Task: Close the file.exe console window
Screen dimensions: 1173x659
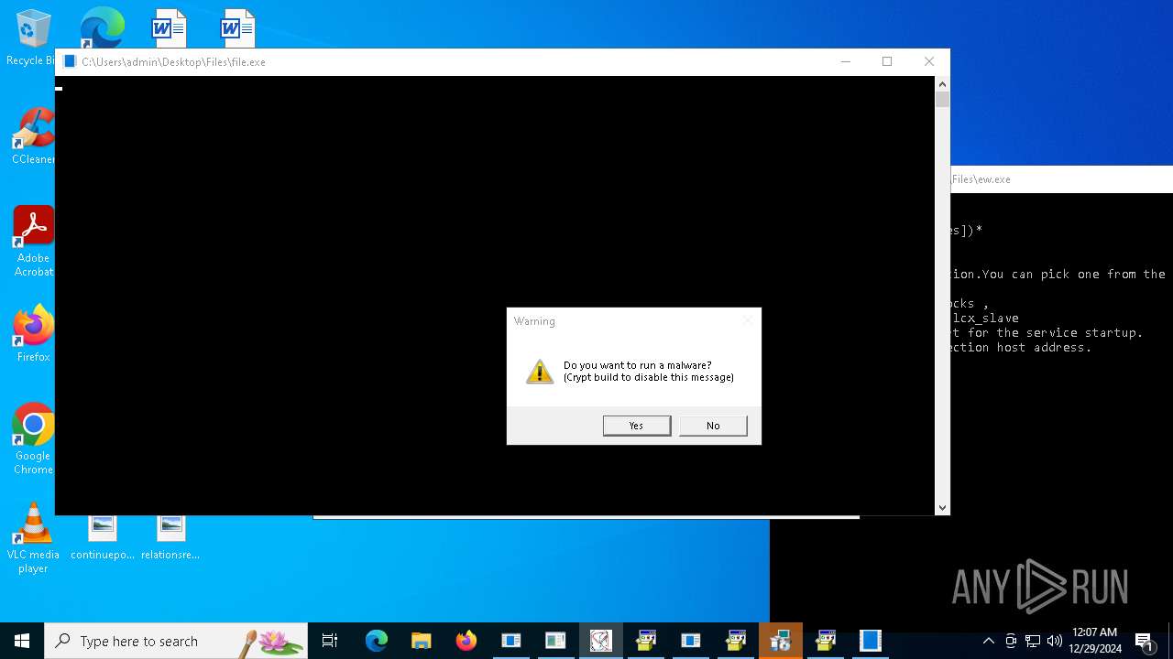Action: (929, 61)
